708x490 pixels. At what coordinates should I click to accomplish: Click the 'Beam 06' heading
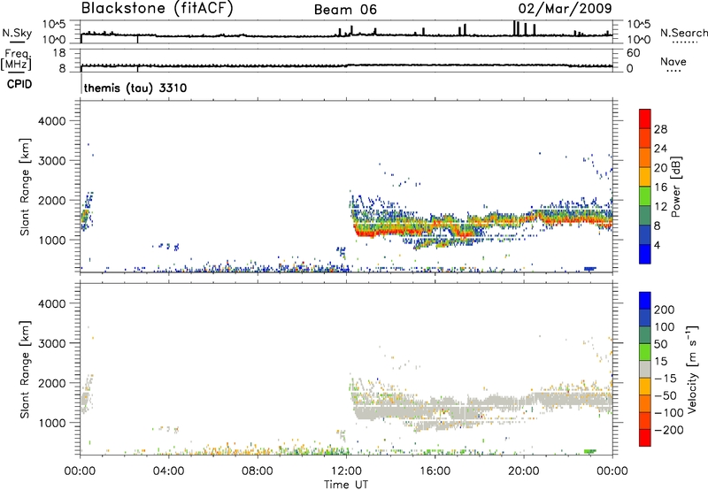[345, 10]
